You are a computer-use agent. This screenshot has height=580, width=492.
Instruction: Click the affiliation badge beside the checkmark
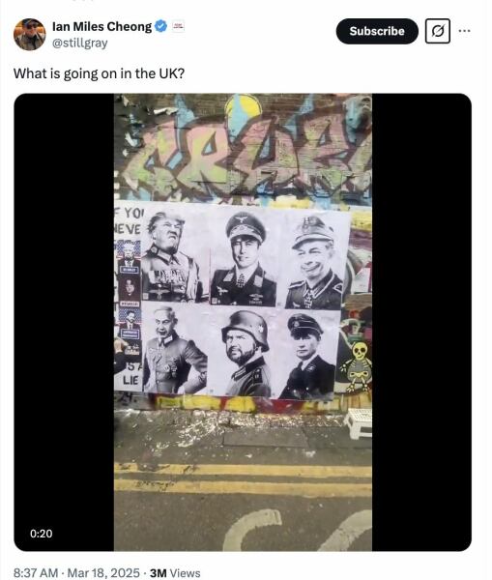[178, 27]
